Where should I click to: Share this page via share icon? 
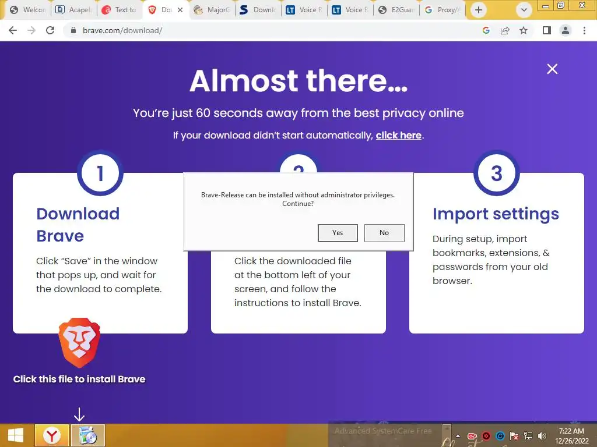(x=505, y=30)
